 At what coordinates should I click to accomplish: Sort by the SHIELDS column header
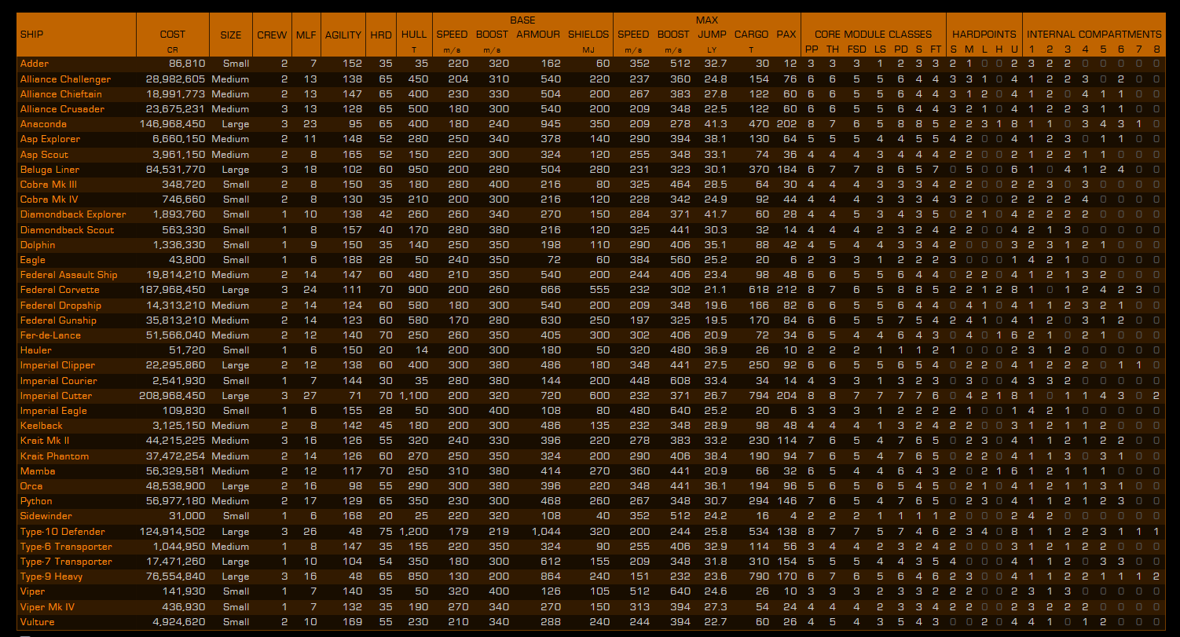588,35
